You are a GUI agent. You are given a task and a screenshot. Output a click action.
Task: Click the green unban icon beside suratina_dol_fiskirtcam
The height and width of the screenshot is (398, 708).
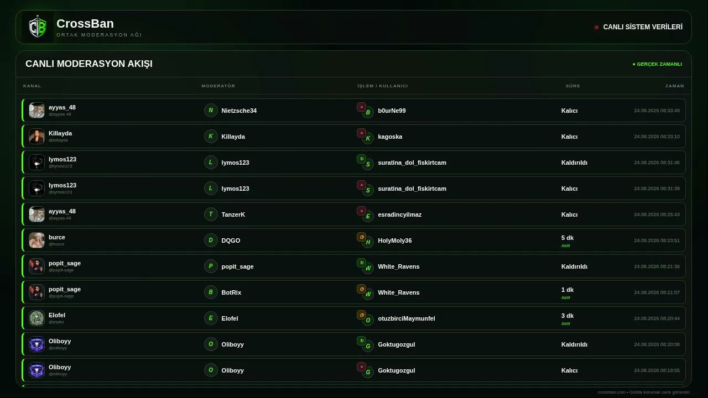[361, 159]
